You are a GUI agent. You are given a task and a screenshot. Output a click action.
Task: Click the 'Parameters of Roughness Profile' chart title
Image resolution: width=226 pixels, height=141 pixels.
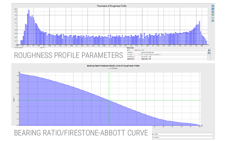click(112, 6)
